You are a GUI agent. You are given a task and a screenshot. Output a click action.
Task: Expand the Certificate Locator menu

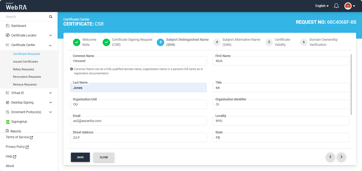[50, 35]
